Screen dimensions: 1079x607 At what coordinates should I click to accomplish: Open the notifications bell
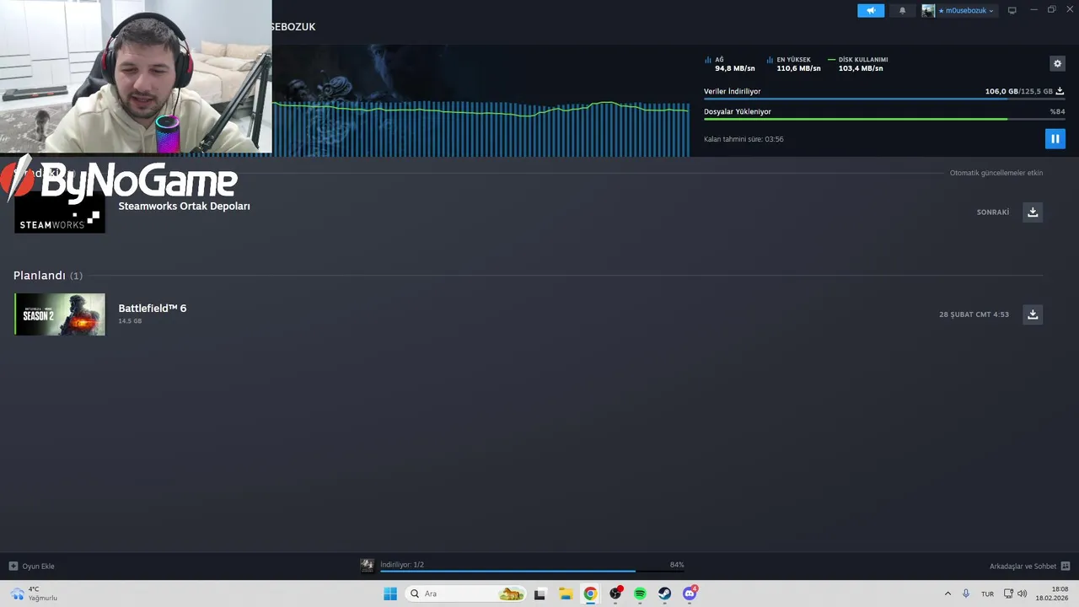(903, 10)
